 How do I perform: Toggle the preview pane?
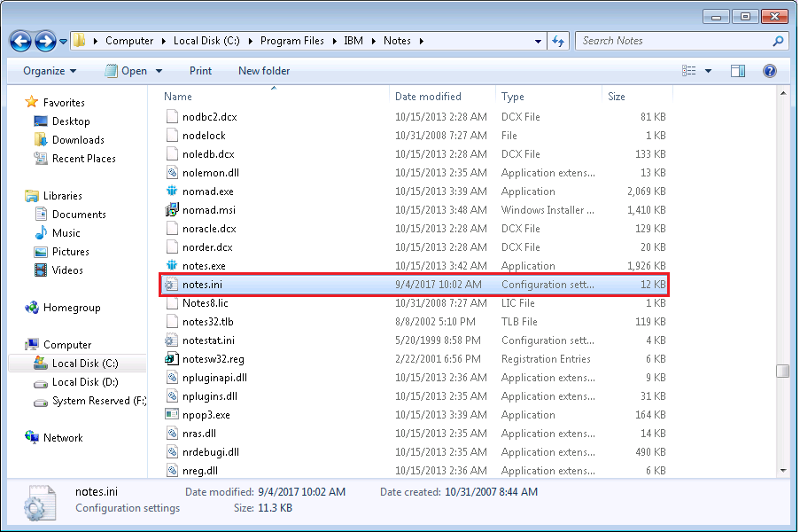(738, 71)
